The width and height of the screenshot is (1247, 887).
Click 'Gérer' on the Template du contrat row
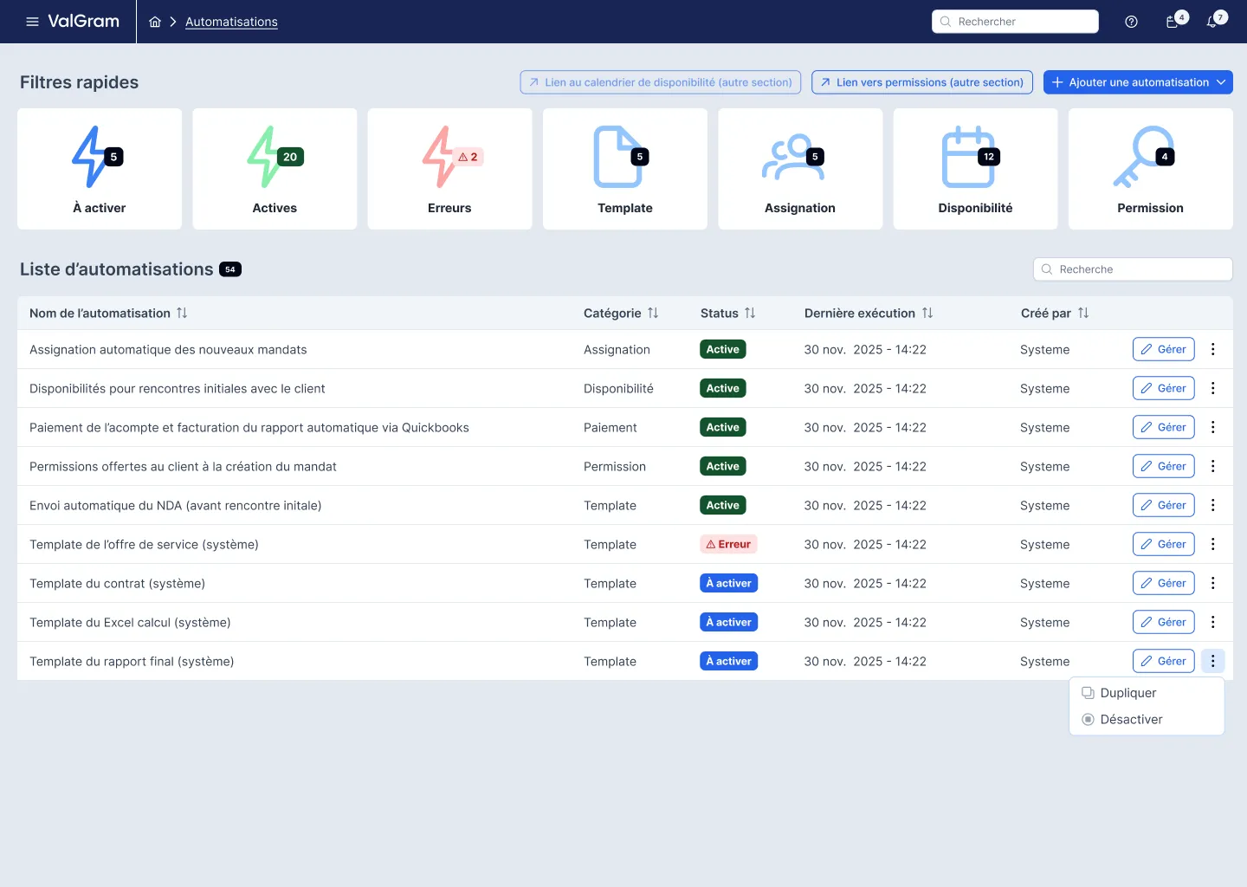coord(1163,583)
